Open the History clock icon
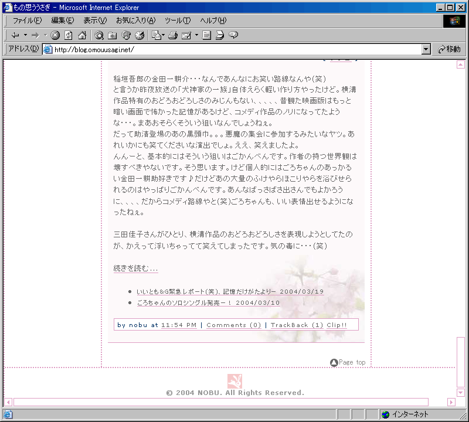 tap(140, 35)
